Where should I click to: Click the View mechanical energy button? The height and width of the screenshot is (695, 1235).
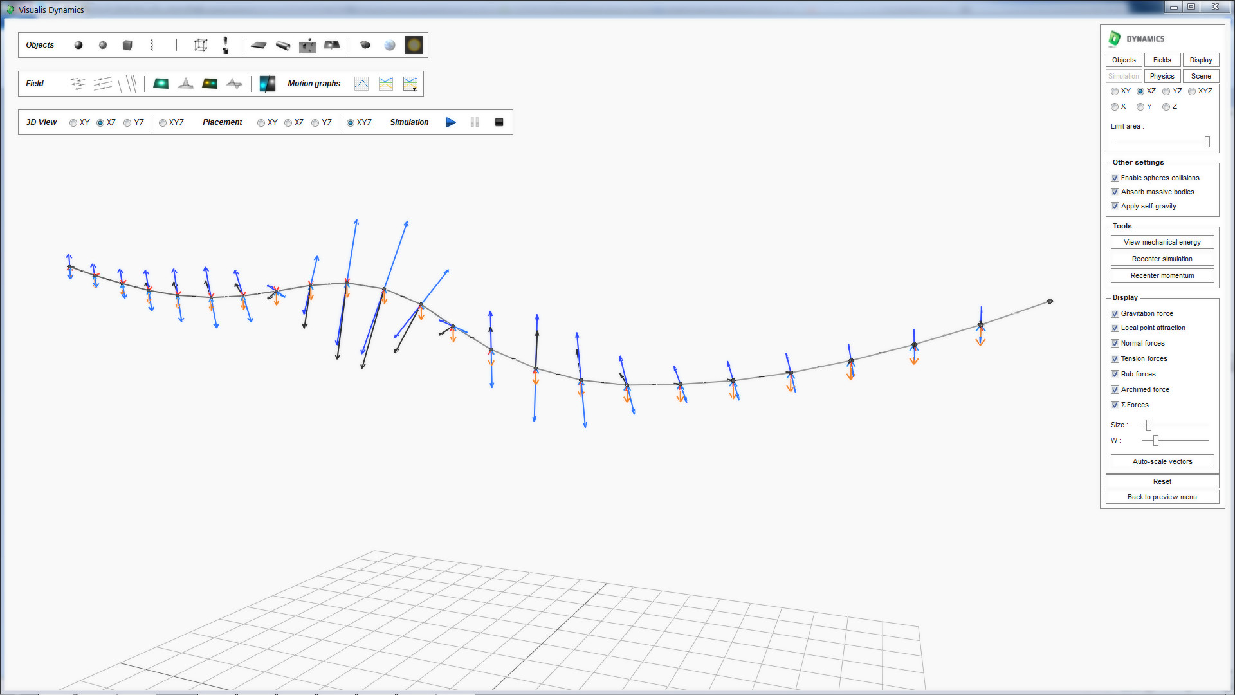pos(1162,242)
